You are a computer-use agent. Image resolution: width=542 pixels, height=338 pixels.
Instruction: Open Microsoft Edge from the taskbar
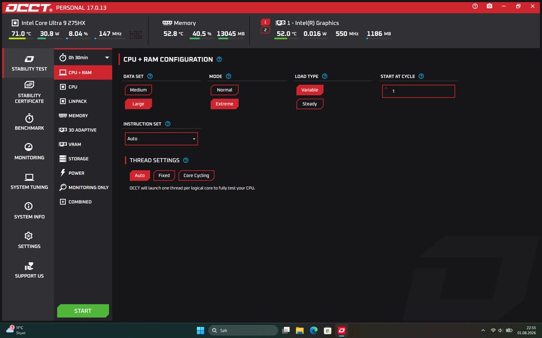click(313, 331)
